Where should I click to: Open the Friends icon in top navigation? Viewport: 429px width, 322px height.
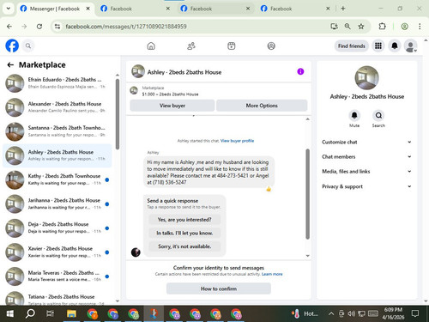191,46
